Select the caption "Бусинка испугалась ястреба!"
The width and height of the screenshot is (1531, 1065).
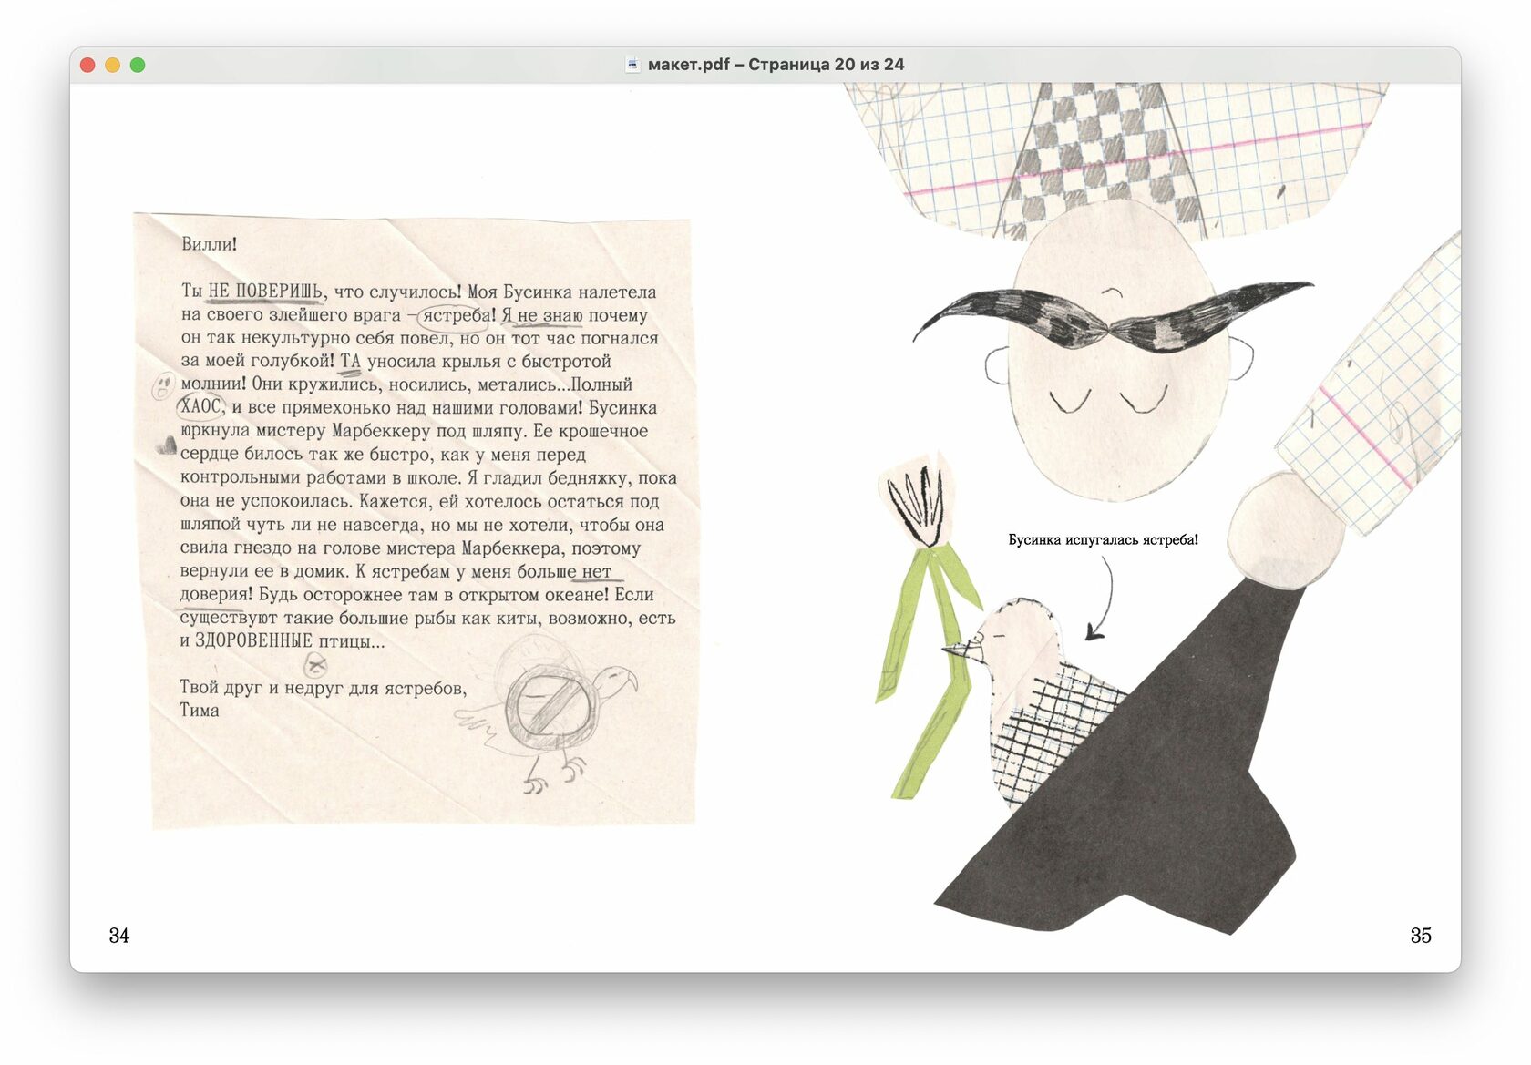(1103, 540)
